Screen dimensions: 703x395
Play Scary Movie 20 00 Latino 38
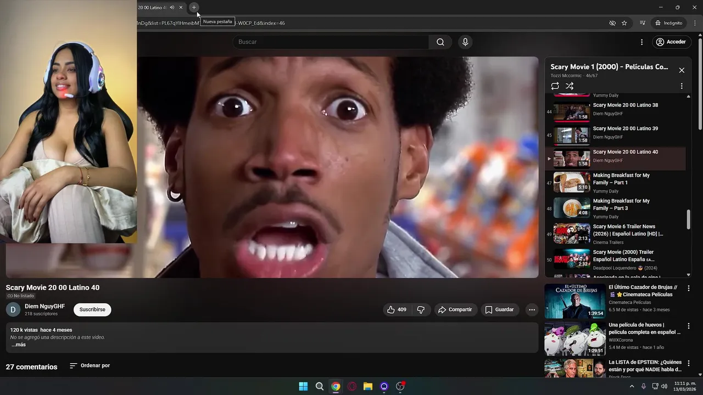pyautogui.click(x=616, y=112)
